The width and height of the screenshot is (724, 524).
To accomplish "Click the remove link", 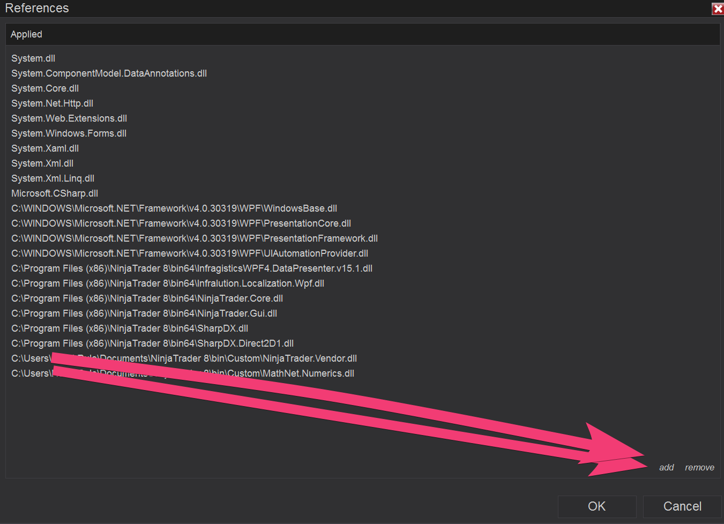I will pos(699,467).
